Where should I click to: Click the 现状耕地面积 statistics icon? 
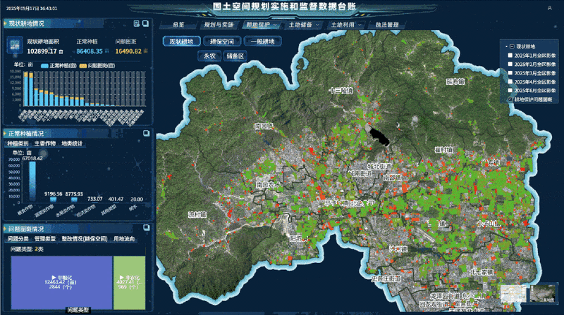pyautogui.click(x=14, y=47)
